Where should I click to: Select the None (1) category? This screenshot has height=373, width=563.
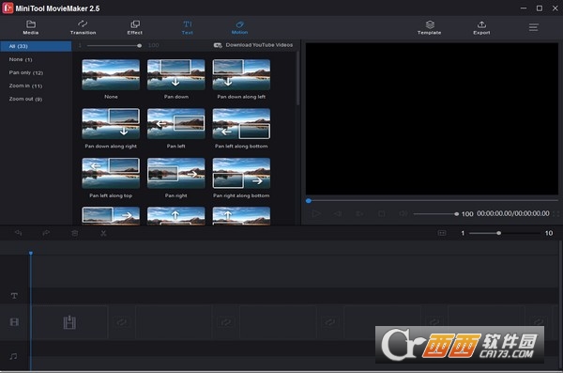(21, 59)
